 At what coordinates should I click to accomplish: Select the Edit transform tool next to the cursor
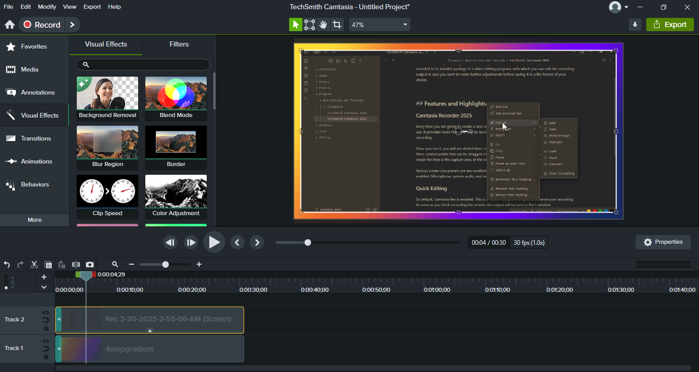coord(309,24)
